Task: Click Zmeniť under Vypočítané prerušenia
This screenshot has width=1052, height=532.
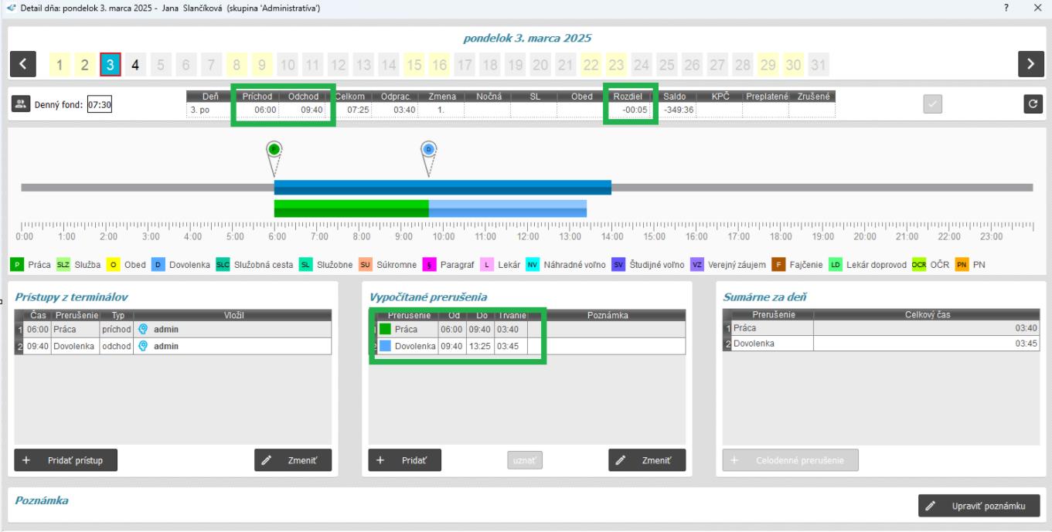Action: coord(646,460)
